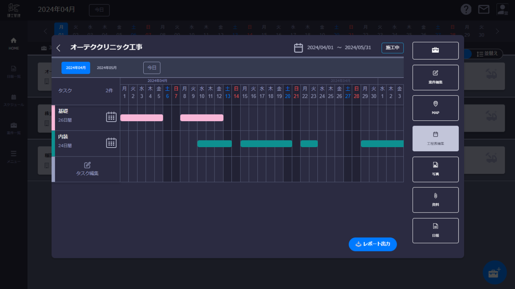Click first pink 基礎 bar segment
Viewport: 515px width, 289px height.
tap(142, 118)
